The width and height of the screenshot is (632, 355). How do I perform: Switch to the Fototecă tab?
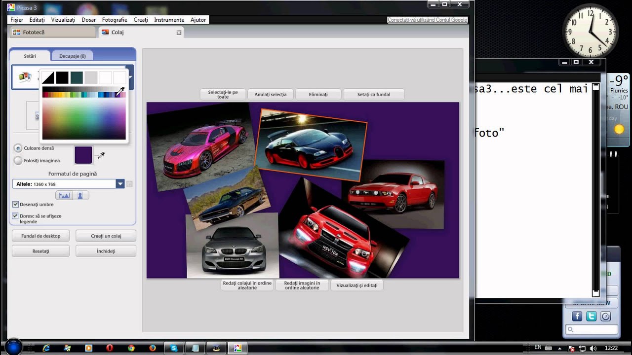click(x=52, y=32)
